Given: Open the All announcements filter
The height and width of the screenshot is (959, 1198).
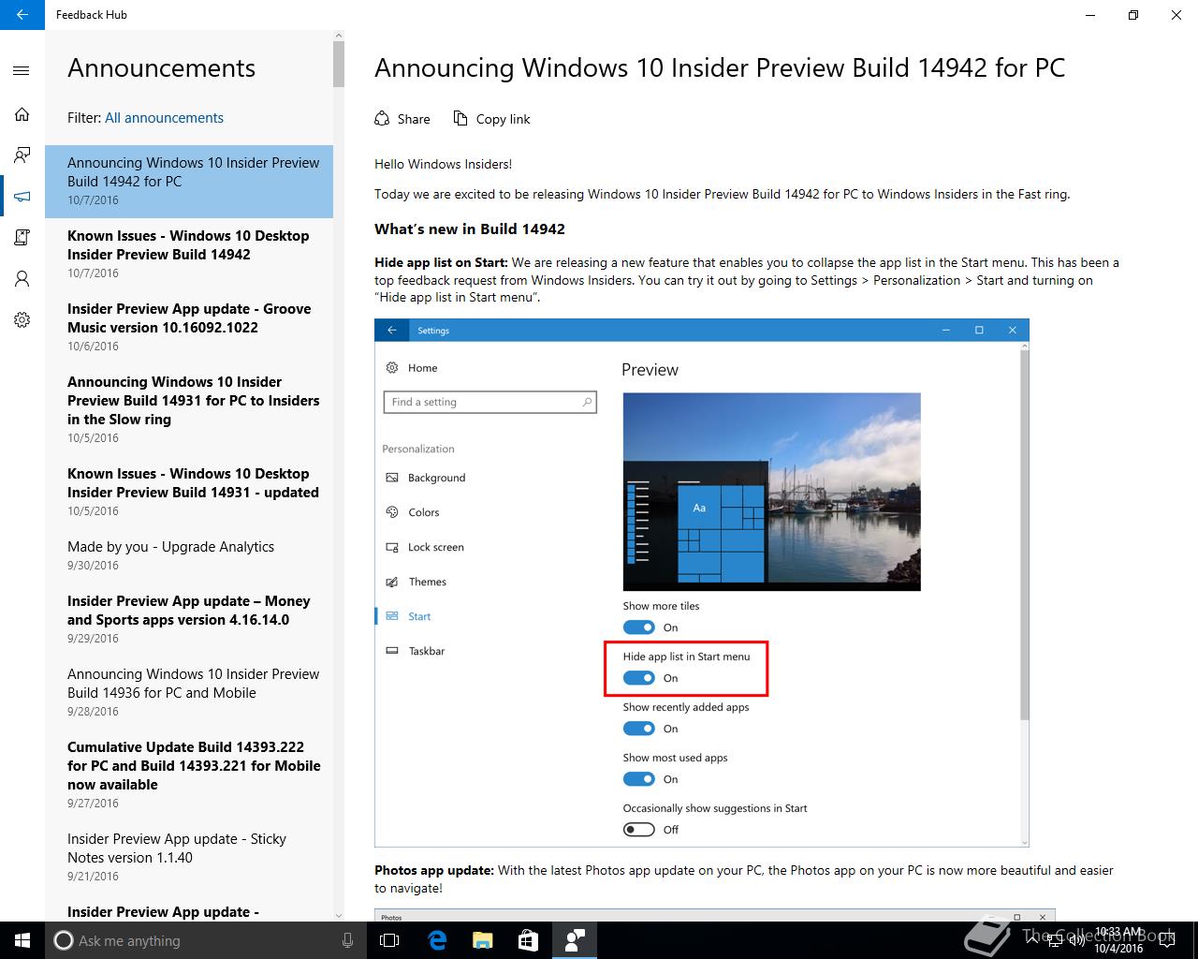Looking at the screenshot, I should point(164,118).
